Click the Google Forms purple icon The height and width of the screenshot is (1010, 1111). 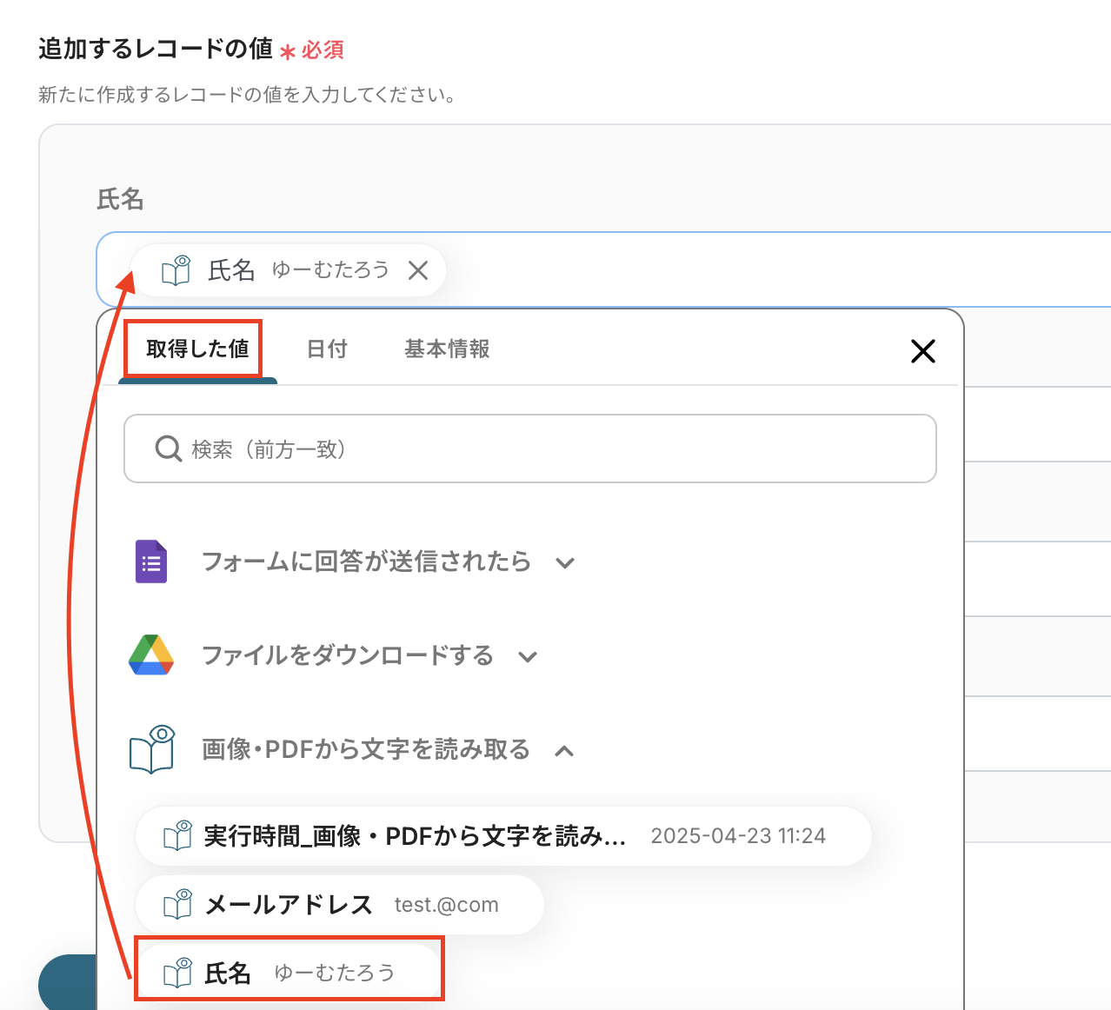[x=151, y=561]
